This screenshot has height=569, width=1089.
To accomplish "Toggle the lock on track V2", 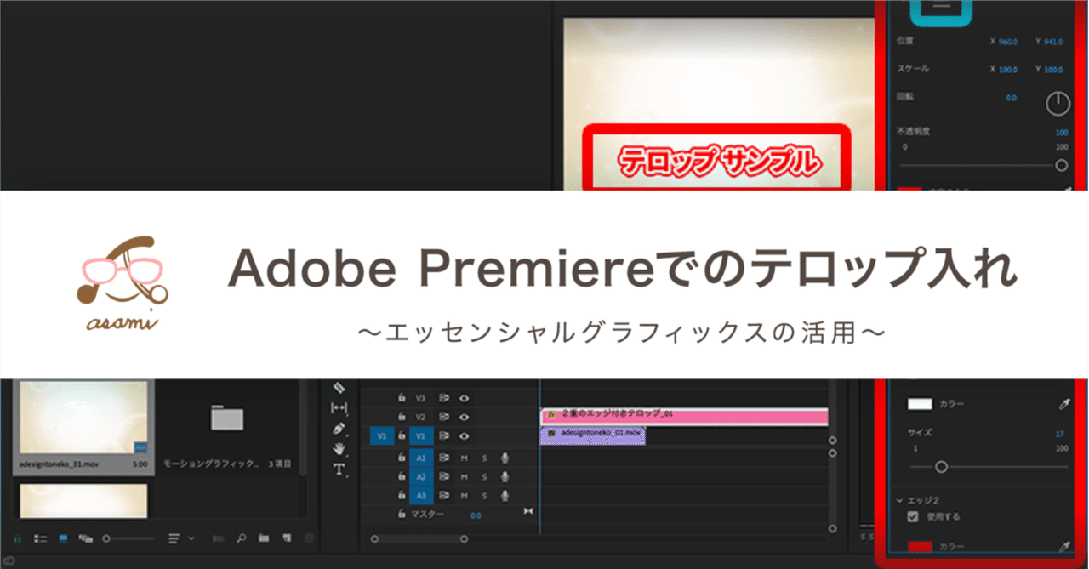I will pos(402,417).
